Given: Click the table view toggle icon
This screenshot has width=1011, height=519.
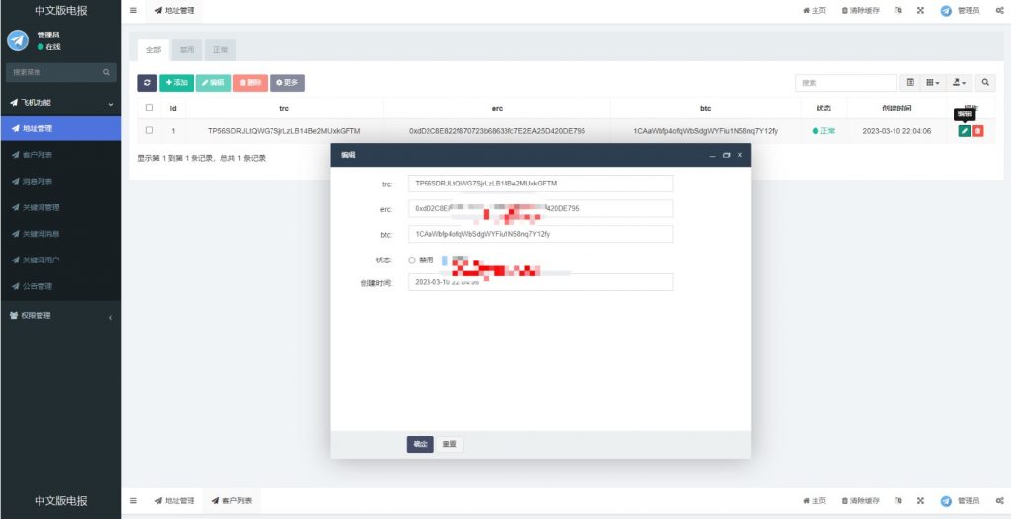Looking at the screenshot, I should pyautogui.click(x=910, y=83).
